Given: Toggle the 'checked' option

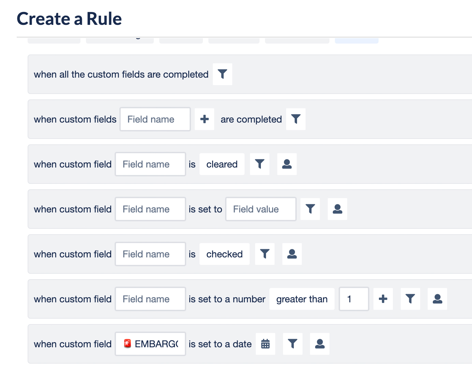Looking at the screenshot, I should (x=224, y=254).
